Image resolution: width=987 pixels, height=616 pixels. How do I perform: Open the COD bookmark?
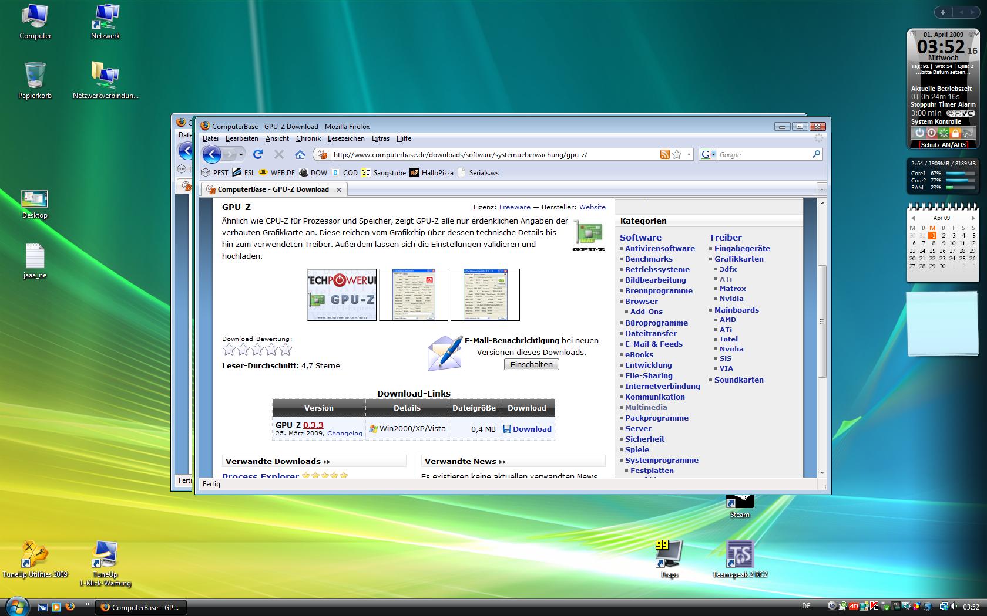point(344,172)
